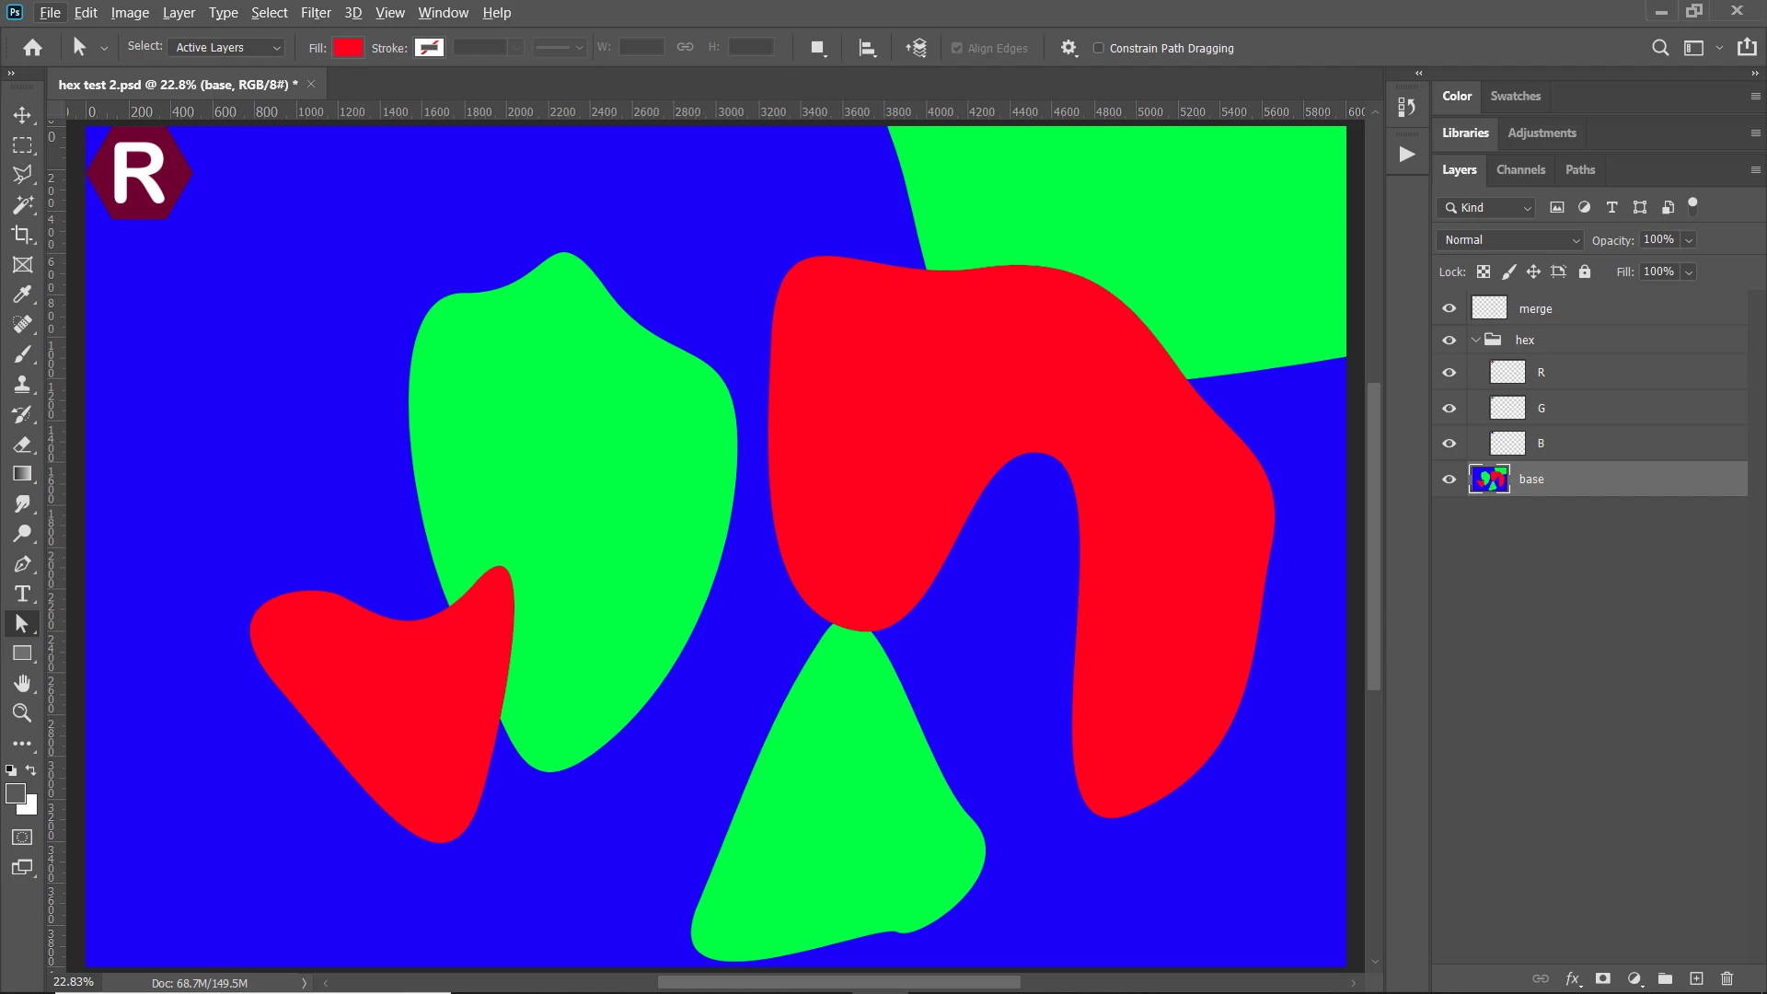The height and width of the screenshot is (994, 1767).
Task: Select the Eyedropper tool
Action: point(22,295)
